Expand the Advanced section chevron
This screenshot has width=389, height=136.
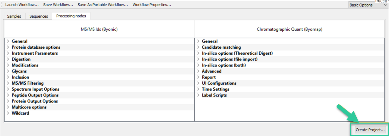[x=198, y=71]
